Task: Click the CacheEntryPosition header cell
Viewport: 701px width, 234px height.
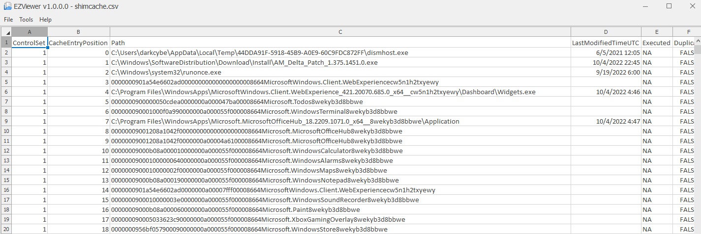Action: point(78,43)
